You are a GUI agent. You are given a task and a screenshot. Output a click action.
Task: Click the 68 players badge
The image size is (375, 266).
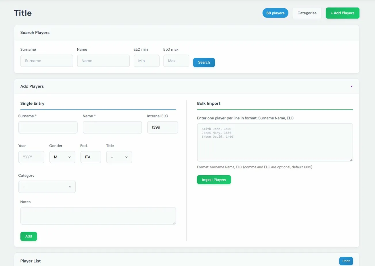[275, 13]
